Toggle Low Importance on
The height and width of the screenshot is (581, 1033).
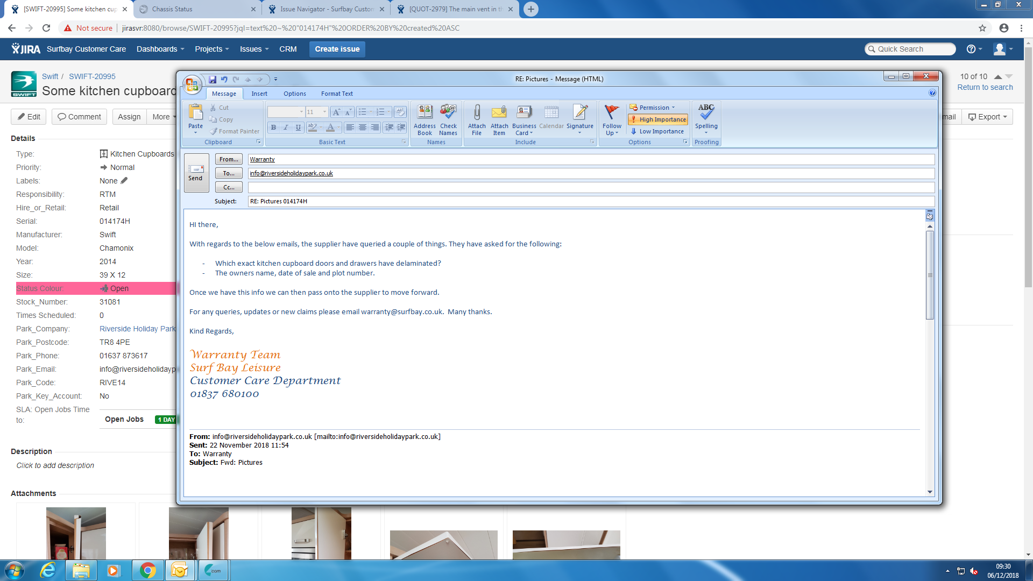click(657, 131)
